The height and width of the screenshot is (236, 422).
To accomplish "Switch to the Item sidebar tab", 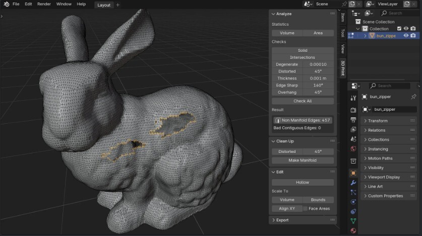I will point(343,18).
